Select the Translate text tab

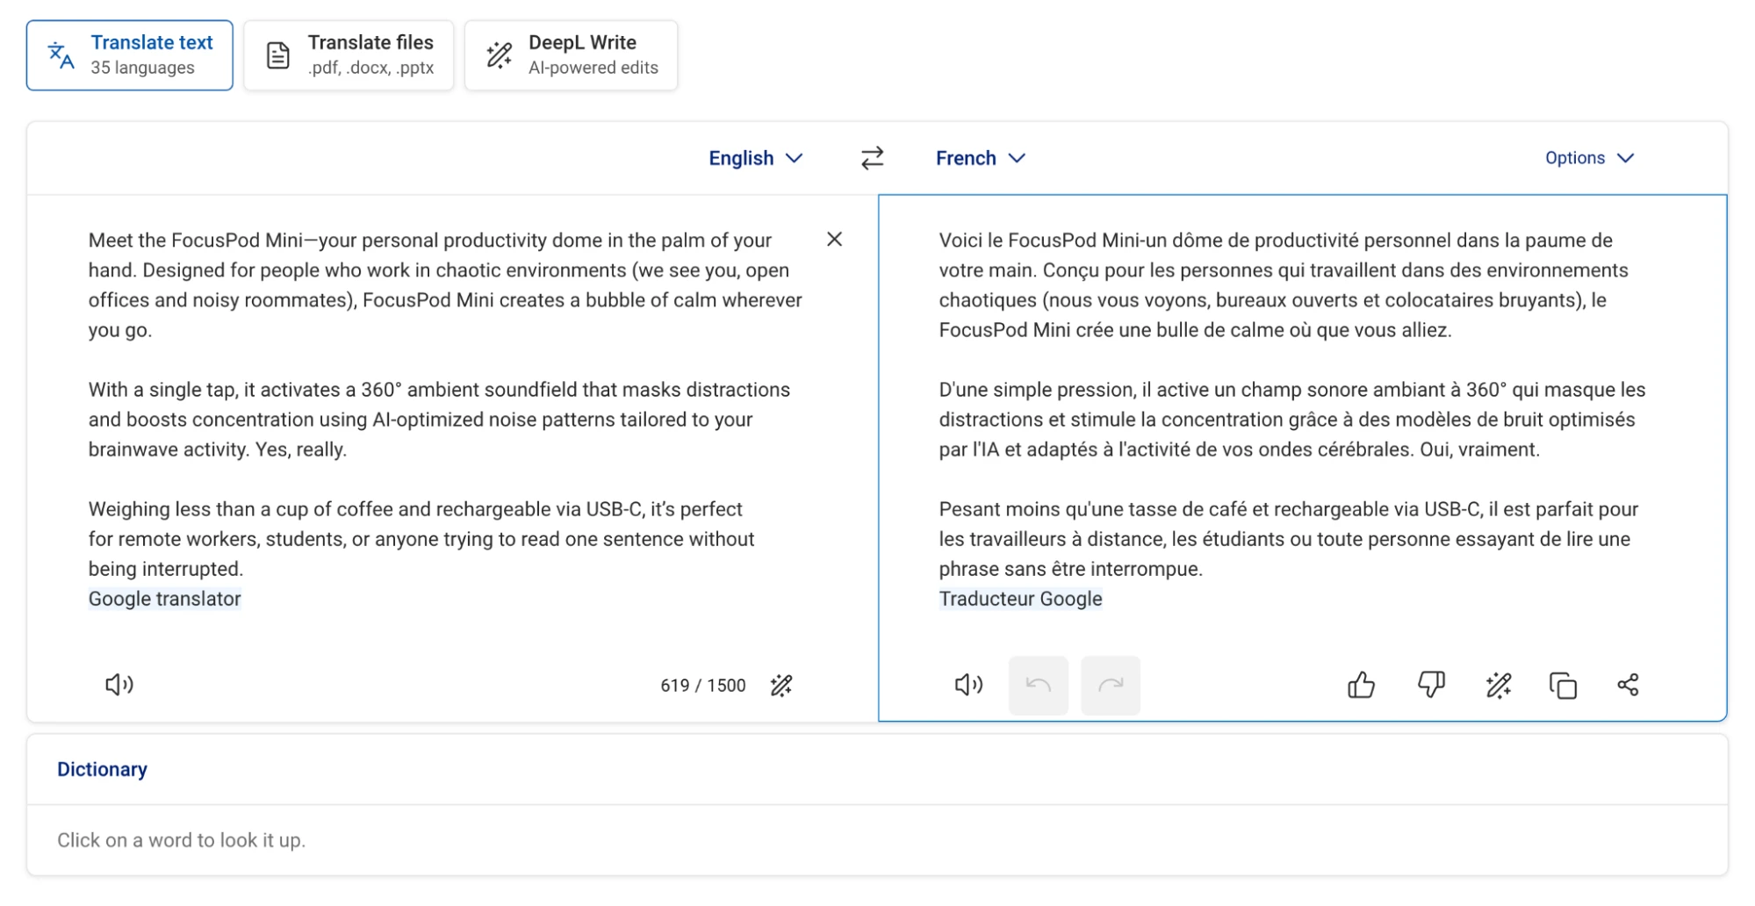[130, 55]
